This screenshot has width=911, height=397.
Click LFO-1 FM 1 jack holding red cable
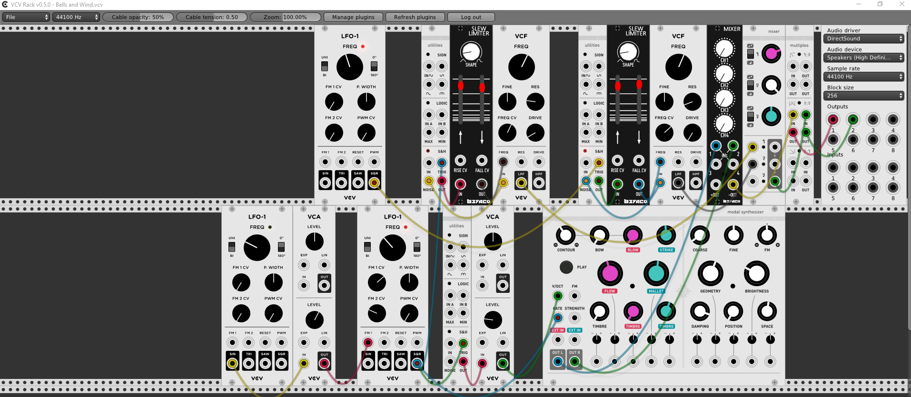tap(368, 342)
